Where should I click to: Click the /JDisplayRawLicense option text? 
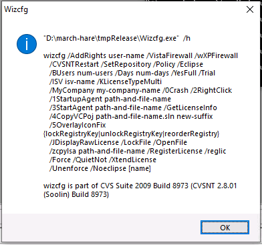point(84,142)
